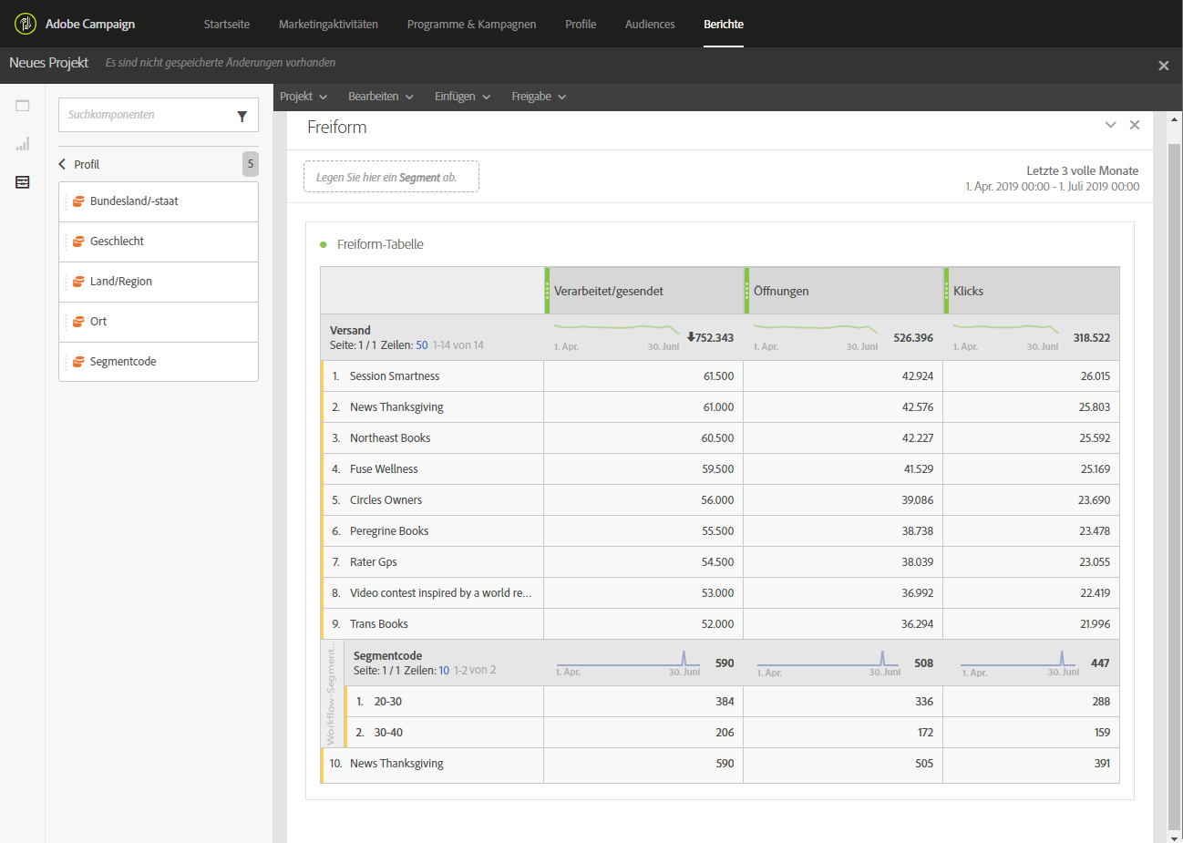Open the Marketingaktivitäten tab
The image size is (1183, 843).
coord(328,24)
